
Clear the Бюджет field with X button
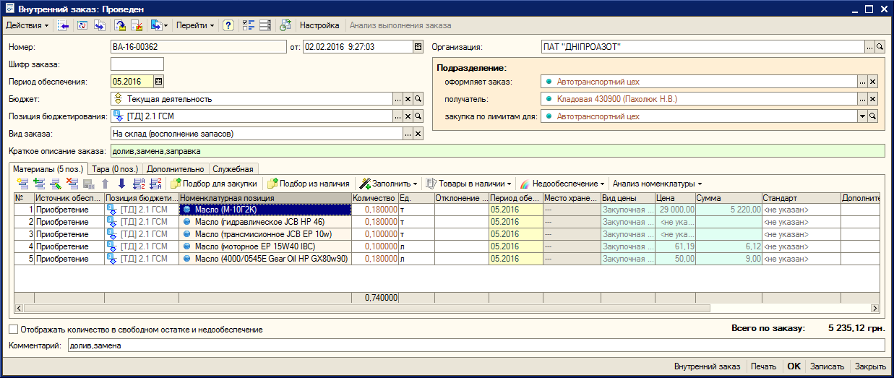(408, 99)
